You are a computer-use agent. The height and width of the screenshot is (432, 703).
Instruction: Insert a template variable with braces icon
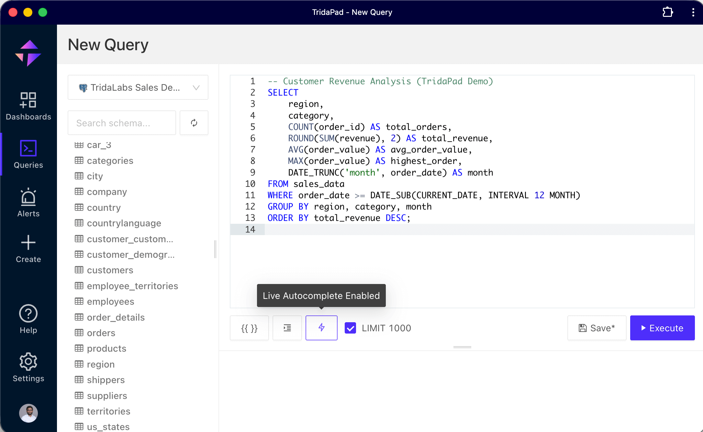tap(249, 328)
